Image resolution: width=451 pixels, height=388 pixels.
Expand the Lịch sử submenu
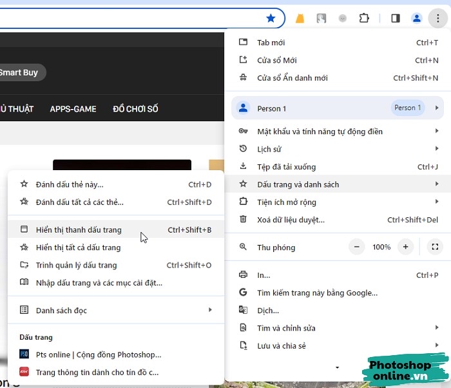click(x=338, y=149)
